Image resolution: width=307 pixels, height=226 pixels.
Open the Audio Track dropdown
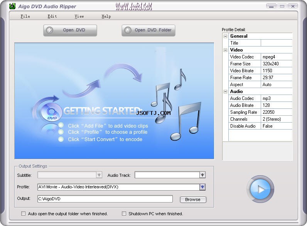[x=202, y=175]
